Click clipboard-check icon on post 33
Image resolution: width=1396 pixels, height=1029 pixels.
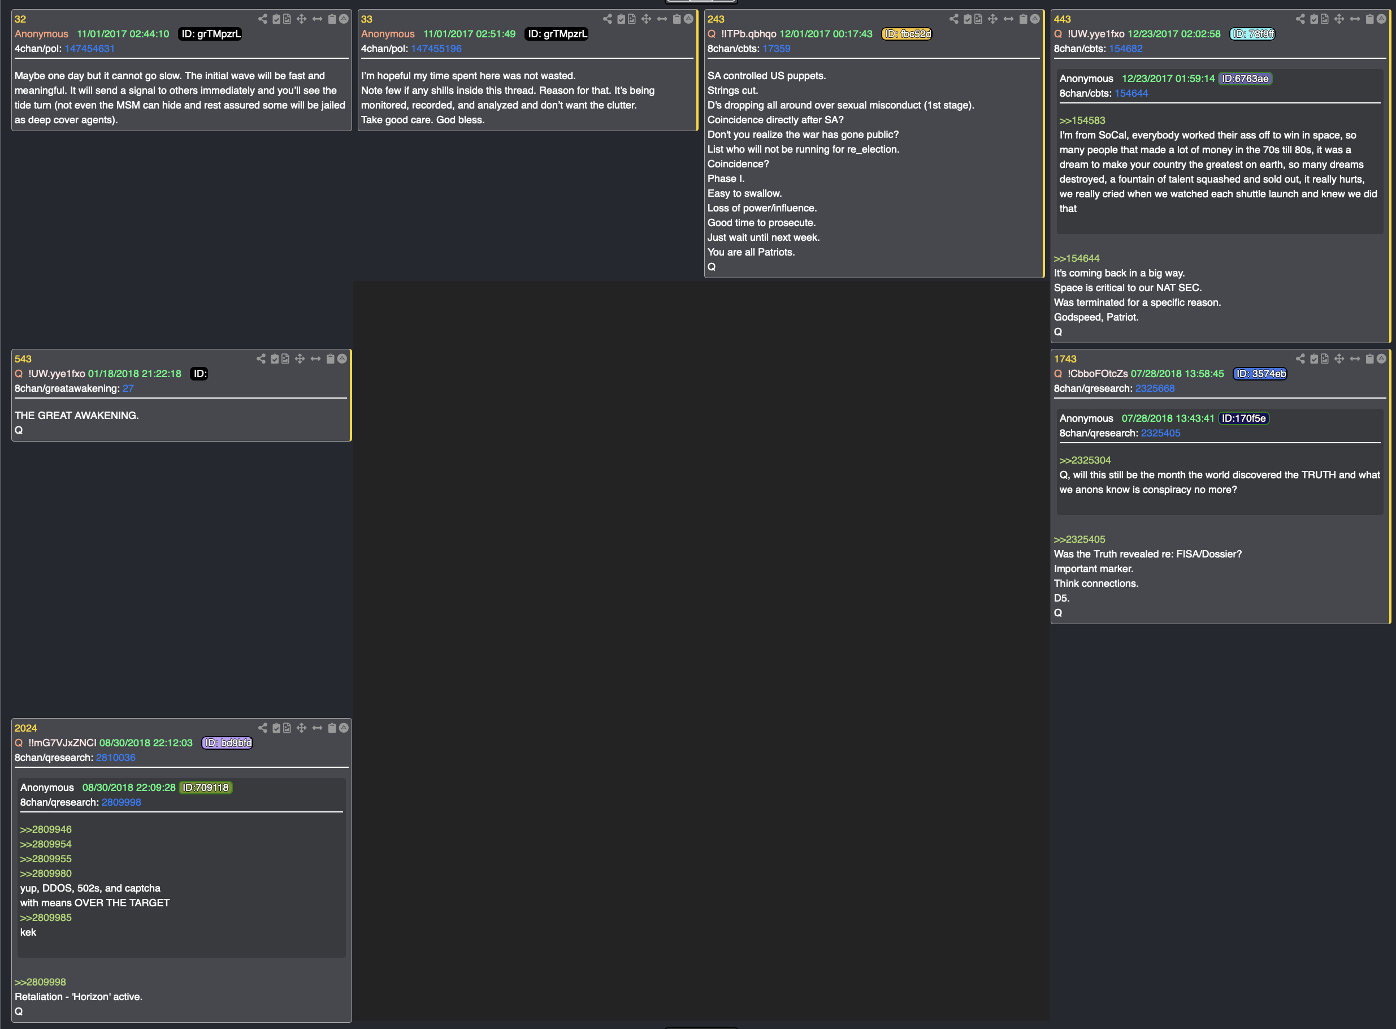click(x=621, y=19)
